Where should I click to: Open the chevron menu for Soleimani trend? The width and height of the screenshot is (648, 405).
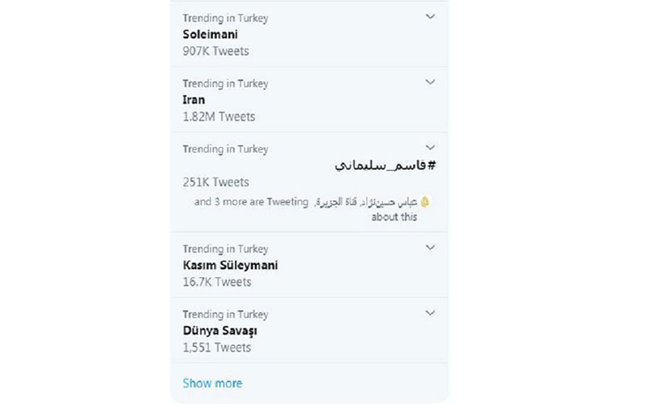(430, 16)
